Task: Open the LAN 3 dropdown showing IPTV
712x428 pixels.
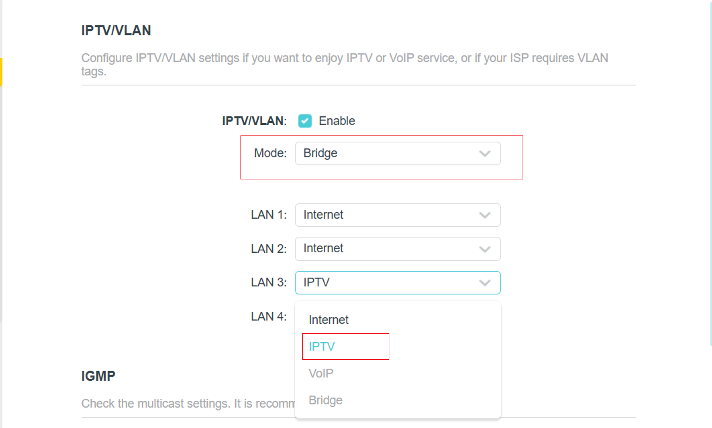Action: (398, 282)
